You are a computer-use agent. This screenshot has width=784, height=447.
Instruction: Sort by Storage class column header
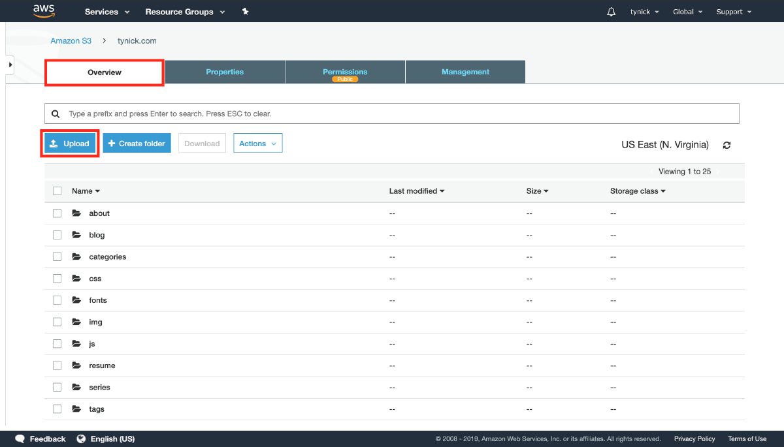638,191
